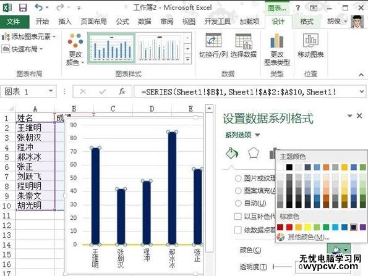Click the Redo arrow icon
This screenshot has width=368, height=276.
(x=60, y=7)
